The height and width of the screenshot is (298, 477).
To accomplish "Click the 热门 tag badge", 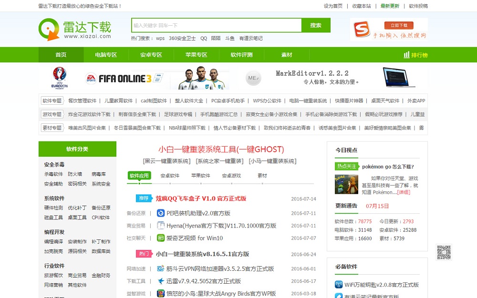I will [144, 254].
